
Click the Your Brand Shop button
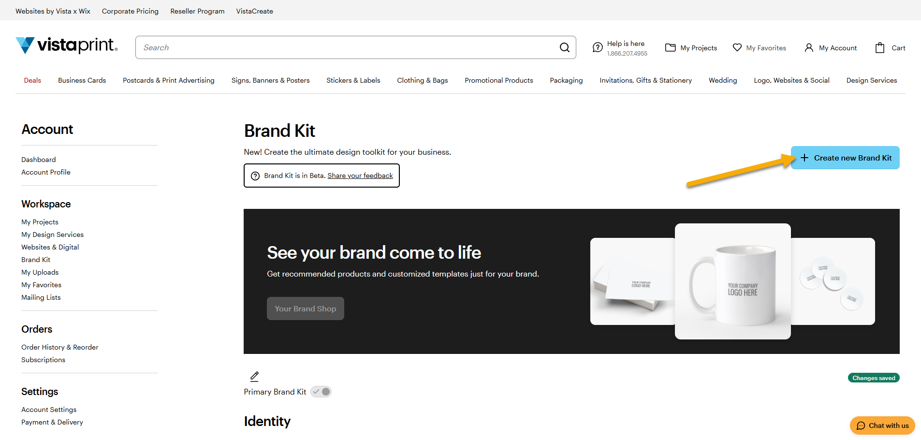coord(306,308)
